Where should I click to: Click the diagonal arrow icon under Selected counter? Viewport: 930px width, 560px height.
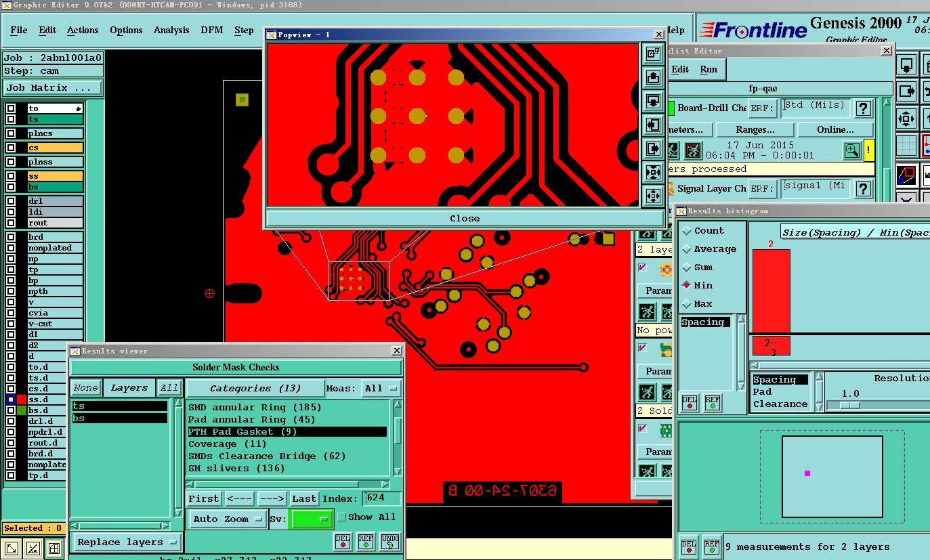pyautogui.click(x=12, y=548)
